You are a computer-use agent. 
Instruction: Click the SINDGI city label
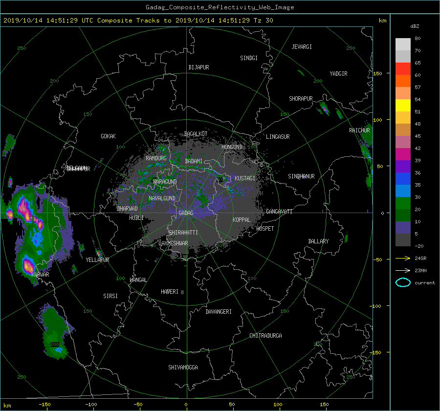[249, 58]
